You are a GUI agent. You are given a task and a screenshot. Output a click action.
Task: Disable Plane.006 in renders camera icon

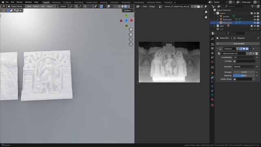(258, 23)
